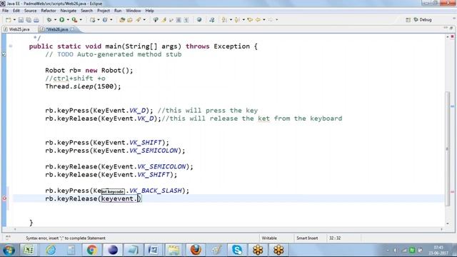Open the Debug launch dropdown arrow
The width and height of the screenshot is (457, 257).
click(55, 20)
